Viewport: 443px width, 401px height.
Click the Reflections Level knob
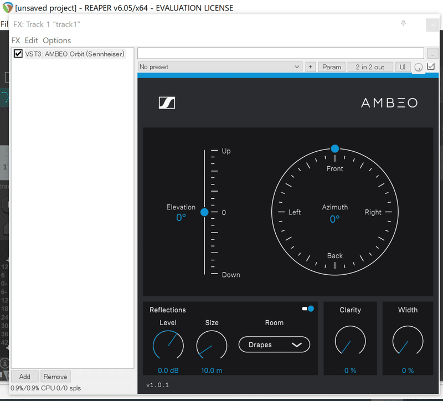(x=168, y=345)
